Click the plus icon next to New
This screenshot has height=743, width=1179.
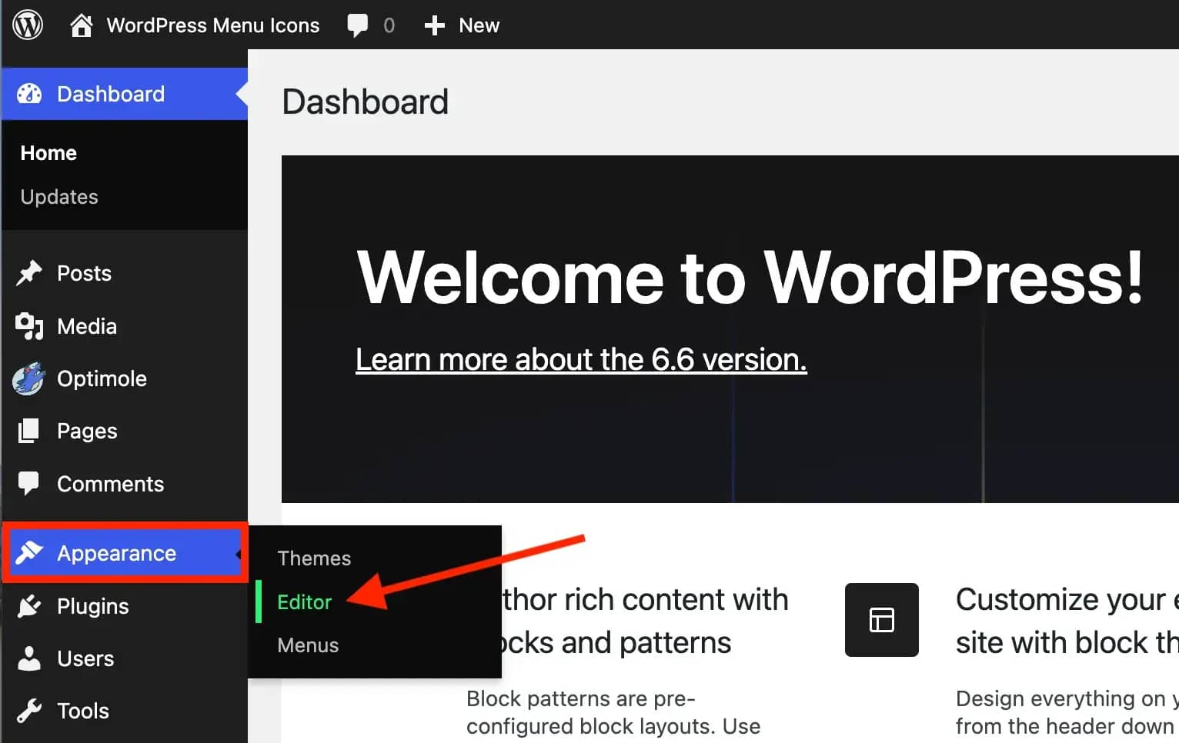(x=435, y=25)
